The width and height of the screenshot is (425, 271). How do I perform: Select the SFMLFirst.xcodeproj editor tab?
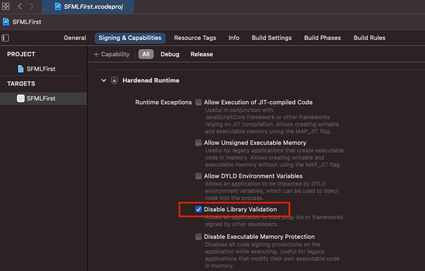[88, 7]
